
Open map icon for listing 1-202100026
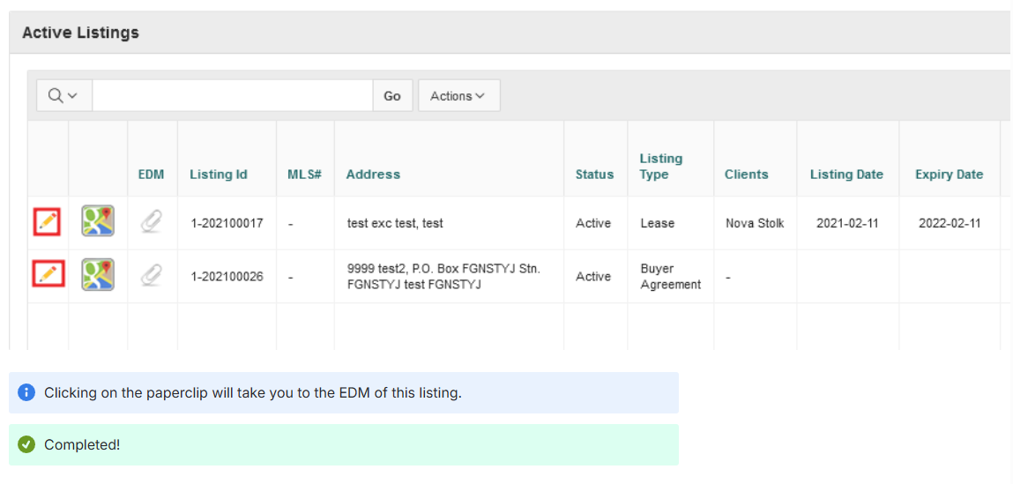tap(98, 275)
